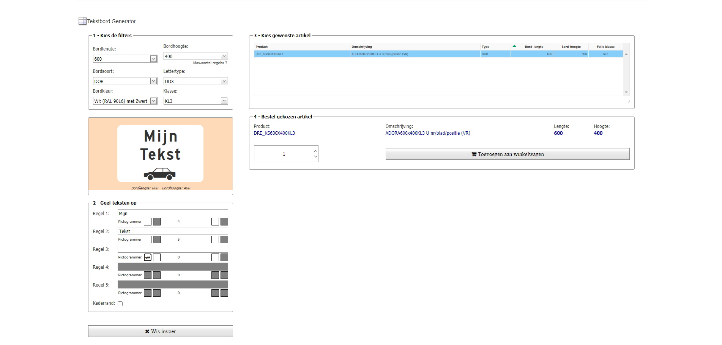Click the ADORA600x400KL3 description link in order section
722x345 pixels.
tap(428, 133)
